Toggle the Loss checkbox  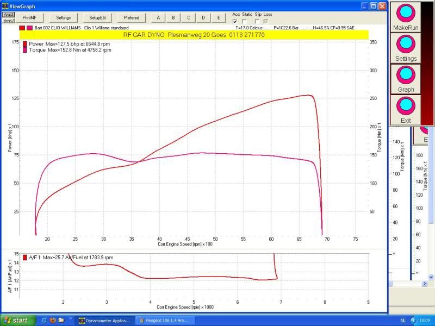[x=266, y=21]
